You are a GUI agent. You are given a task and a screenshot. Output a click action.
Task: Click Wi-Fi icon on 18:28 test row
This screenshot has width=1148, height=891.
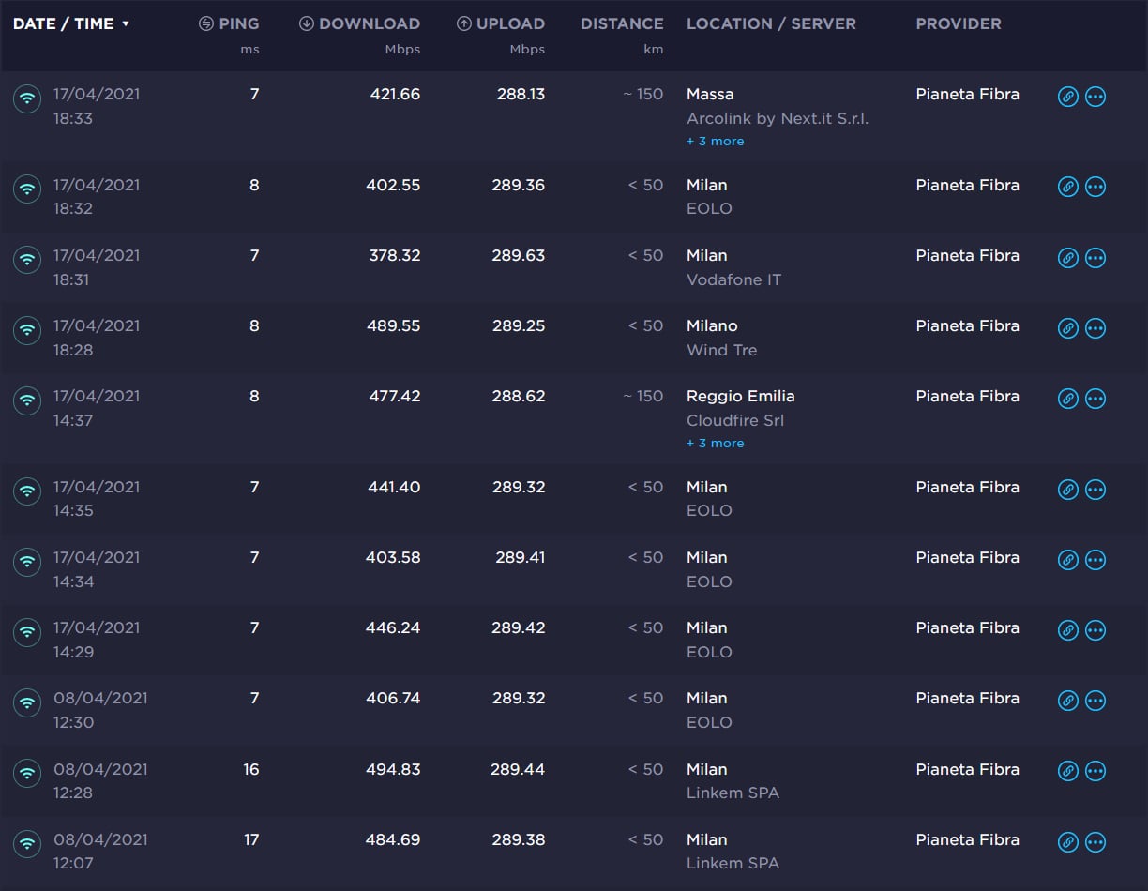27,329
